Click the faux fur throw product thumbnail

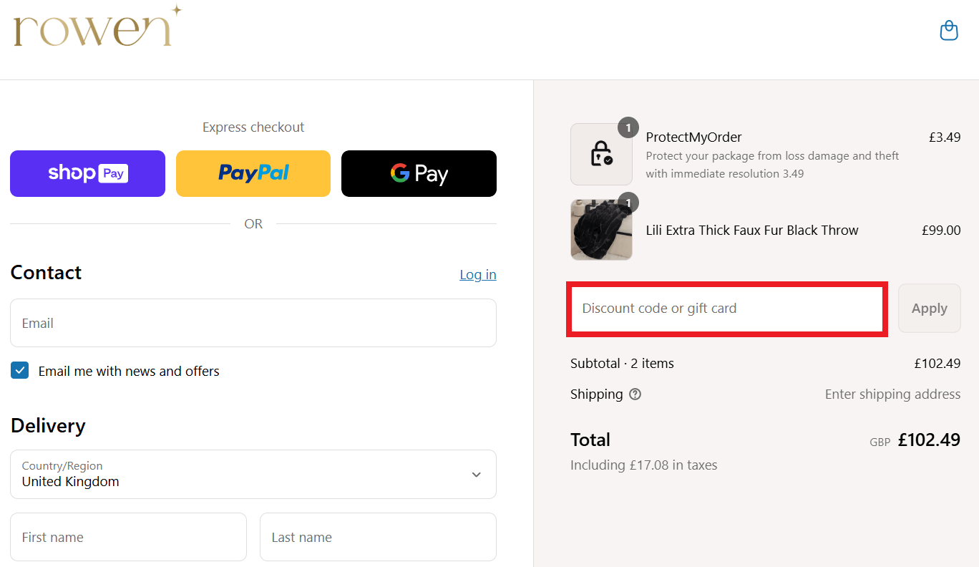pyautogui.click(x=601, y=230)
